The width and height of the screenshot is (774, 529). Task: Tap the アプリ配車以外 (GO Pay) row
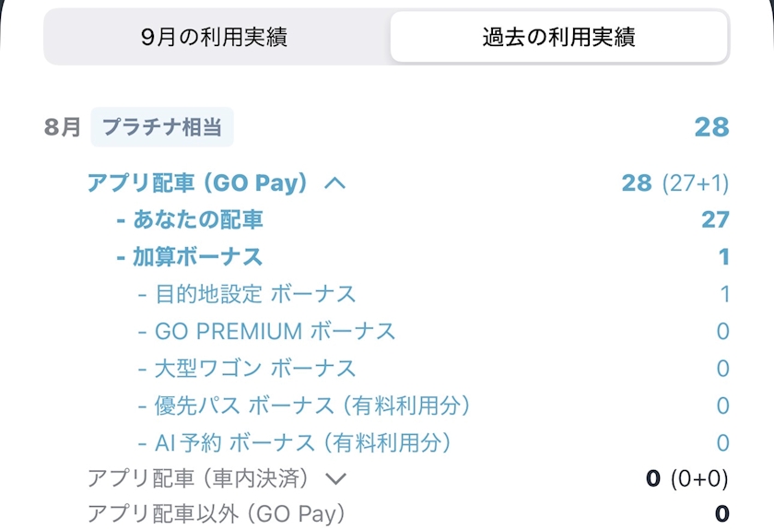coord(408,514)
